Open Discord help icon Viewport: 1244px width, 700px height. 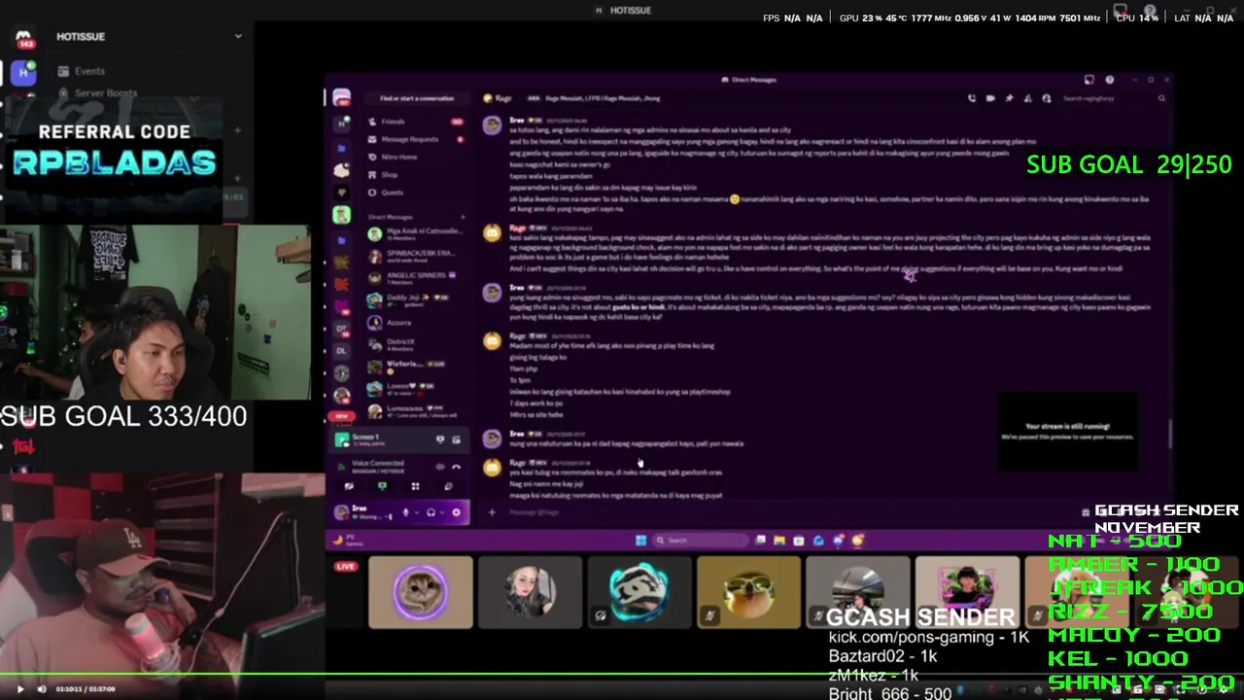pos(1109,80)
